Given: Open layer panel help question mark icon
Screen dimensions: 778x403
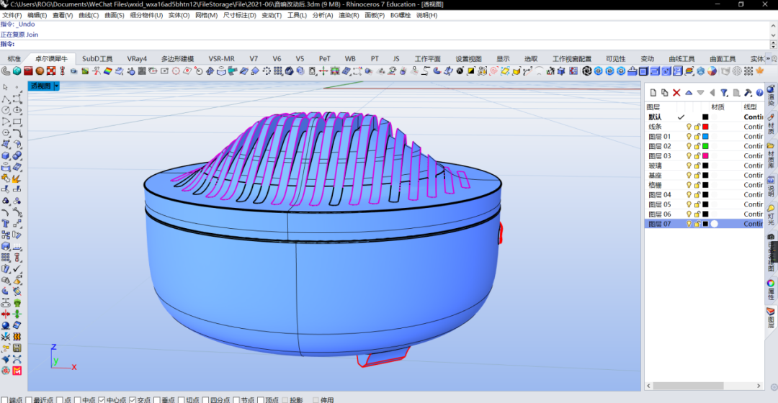Looking at the screenshot, I should pyautogui.click(x=760, y=93).
